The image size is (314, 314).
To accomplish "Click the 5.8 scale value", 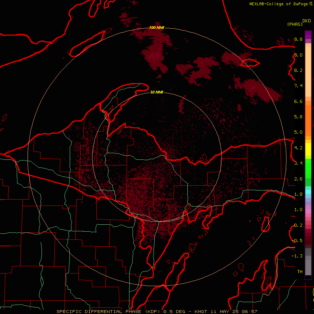I will [298, 117].
